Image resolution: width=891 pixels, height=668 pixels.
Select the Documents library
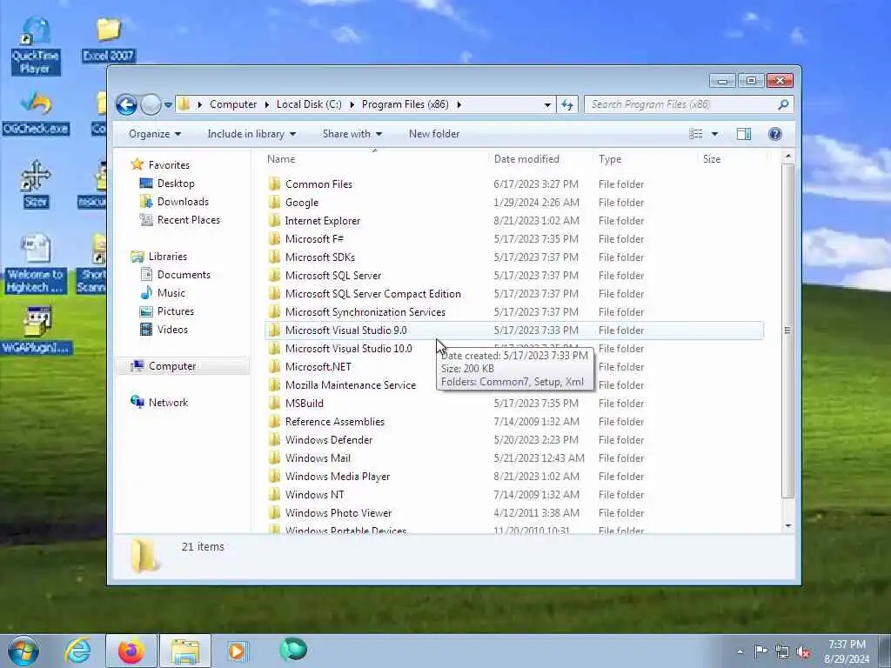coord(184,275)
